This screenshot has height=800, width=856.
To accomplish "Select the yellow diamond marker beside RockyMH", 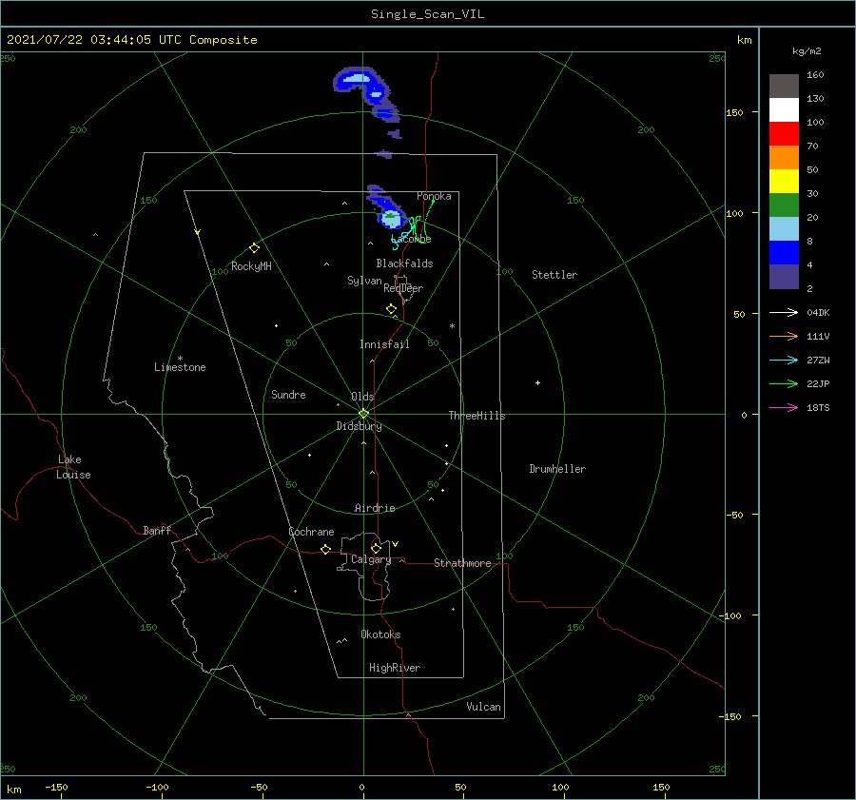I will [x=254, y=248].
